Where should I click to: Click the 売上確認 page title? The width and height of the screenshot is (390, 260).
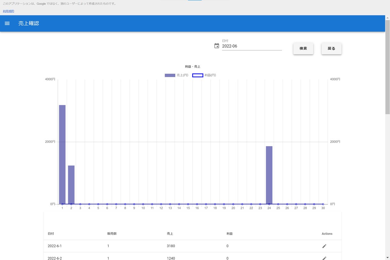(x=29, y=23)
